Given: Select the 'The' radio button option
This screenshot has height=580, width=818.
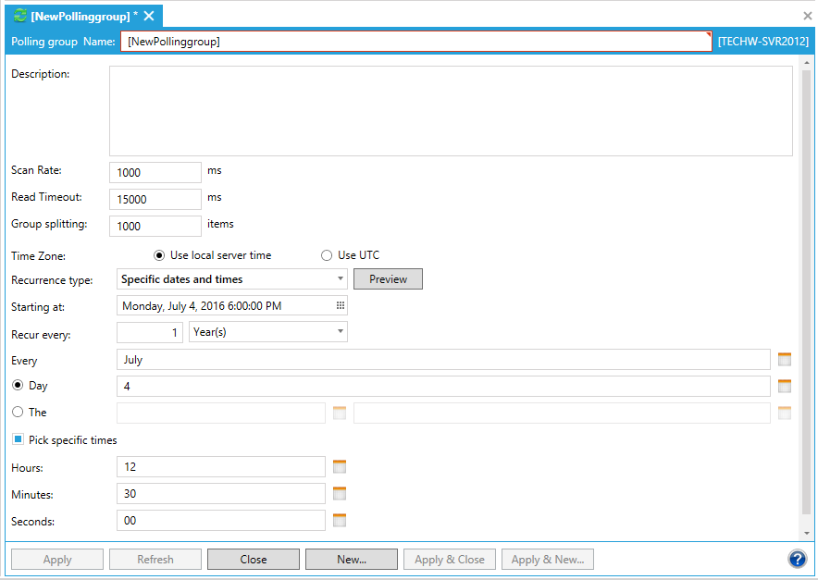Looking at the screenshot, I should pyautogui.click(x=18, y=413).
